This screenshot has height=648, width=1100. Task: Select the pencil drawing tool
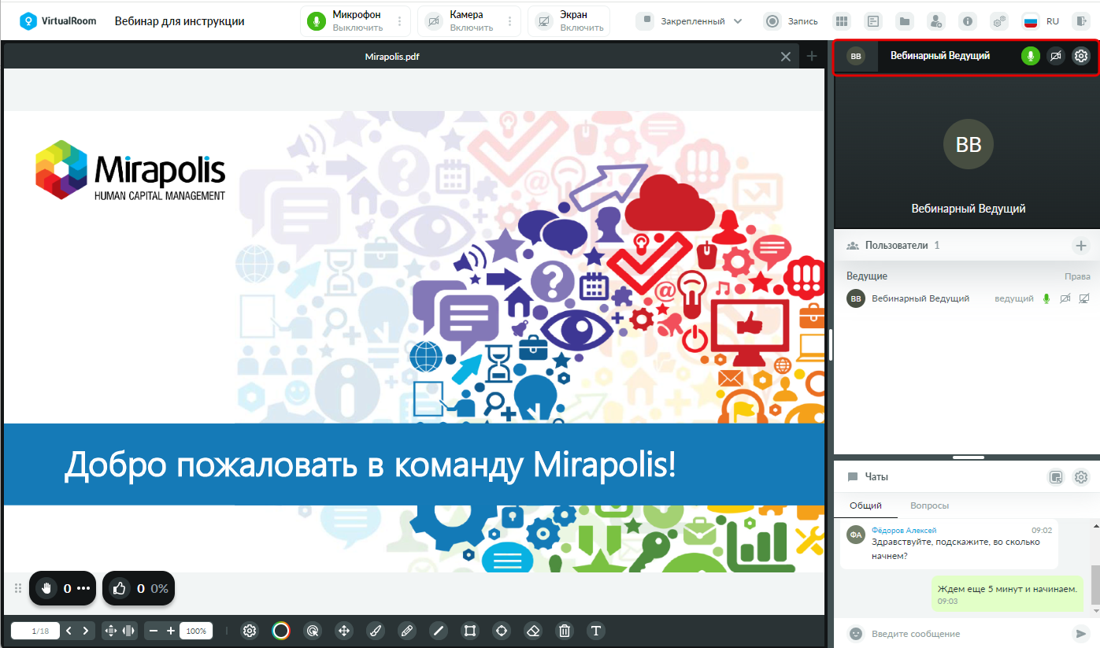(x=407, y=631)
